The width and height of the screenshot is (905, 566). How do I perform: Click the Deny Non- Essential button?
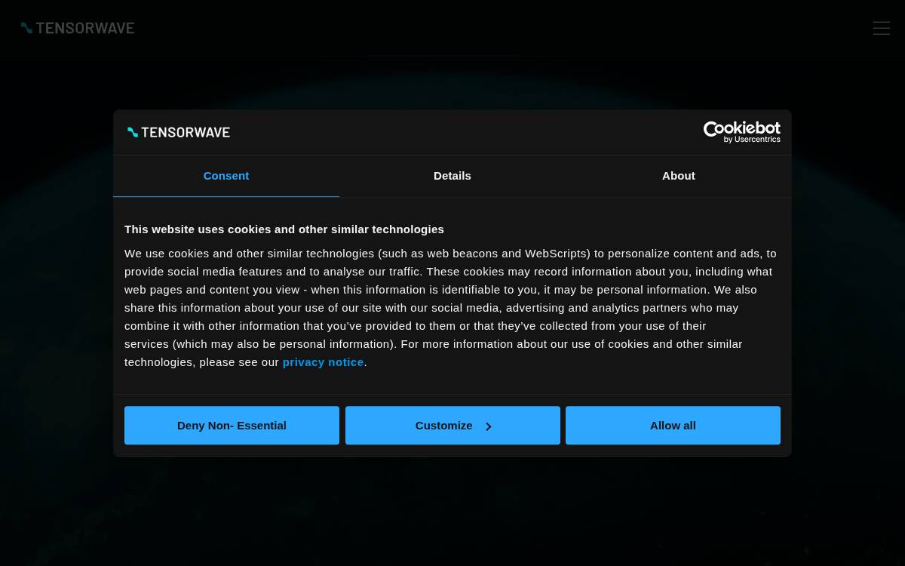[x=232, y=426]
